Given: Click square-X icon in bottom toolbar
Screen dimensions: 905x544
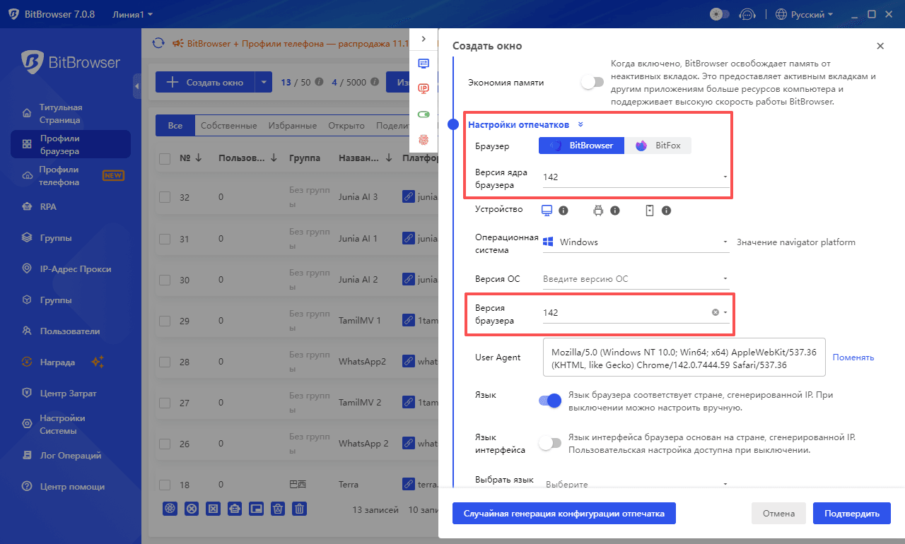Looking at the screenshot, I should click(213, 509).
